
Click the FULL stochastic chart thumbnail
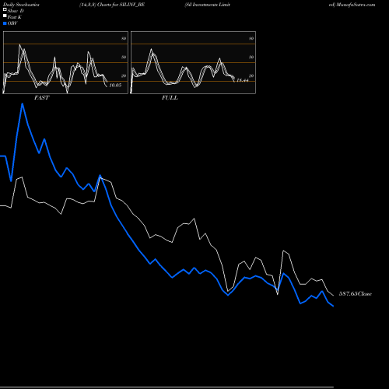pos(193,62)
